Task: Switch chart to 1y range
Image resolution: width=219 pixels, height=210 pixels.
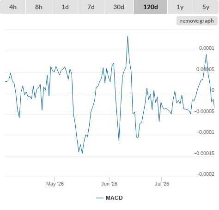Action: [x=180, y=7]
